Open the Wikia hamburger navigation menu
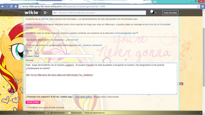The image size is (205, 115). [46, 13]
